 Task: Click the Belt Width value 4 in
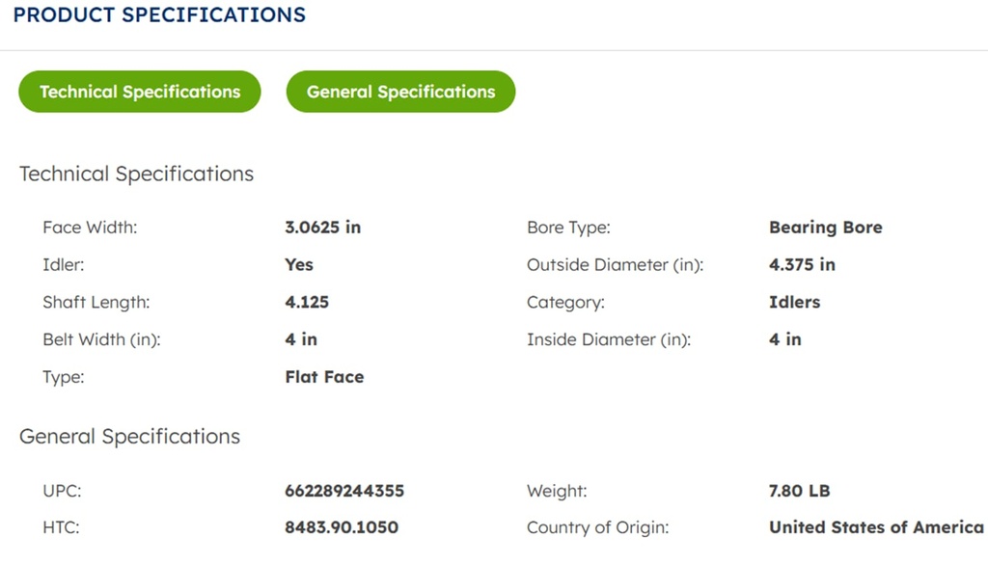pos(301,339)
